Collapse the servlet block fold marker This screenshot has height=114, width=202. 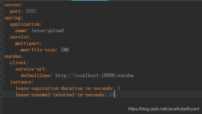click(2, 37)
